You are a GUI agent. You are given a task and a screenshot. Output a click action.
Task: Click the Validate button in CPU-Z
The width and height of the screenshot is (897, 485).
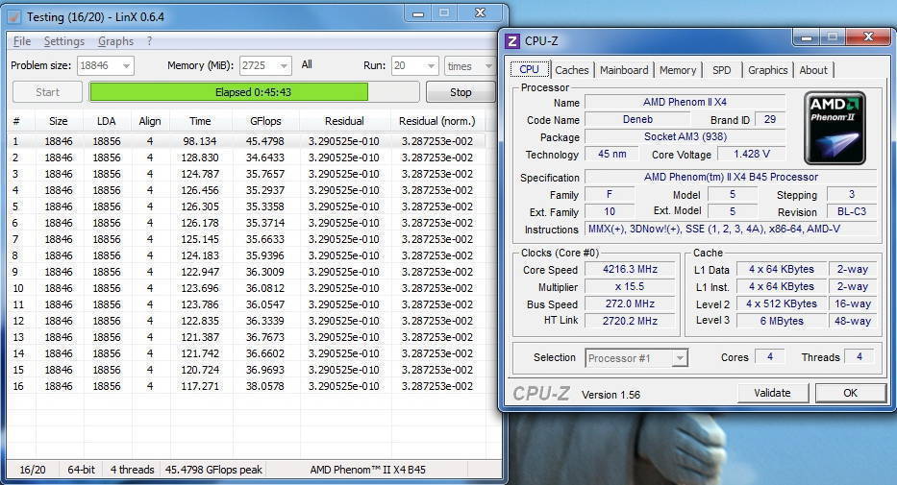click(772, 393)
